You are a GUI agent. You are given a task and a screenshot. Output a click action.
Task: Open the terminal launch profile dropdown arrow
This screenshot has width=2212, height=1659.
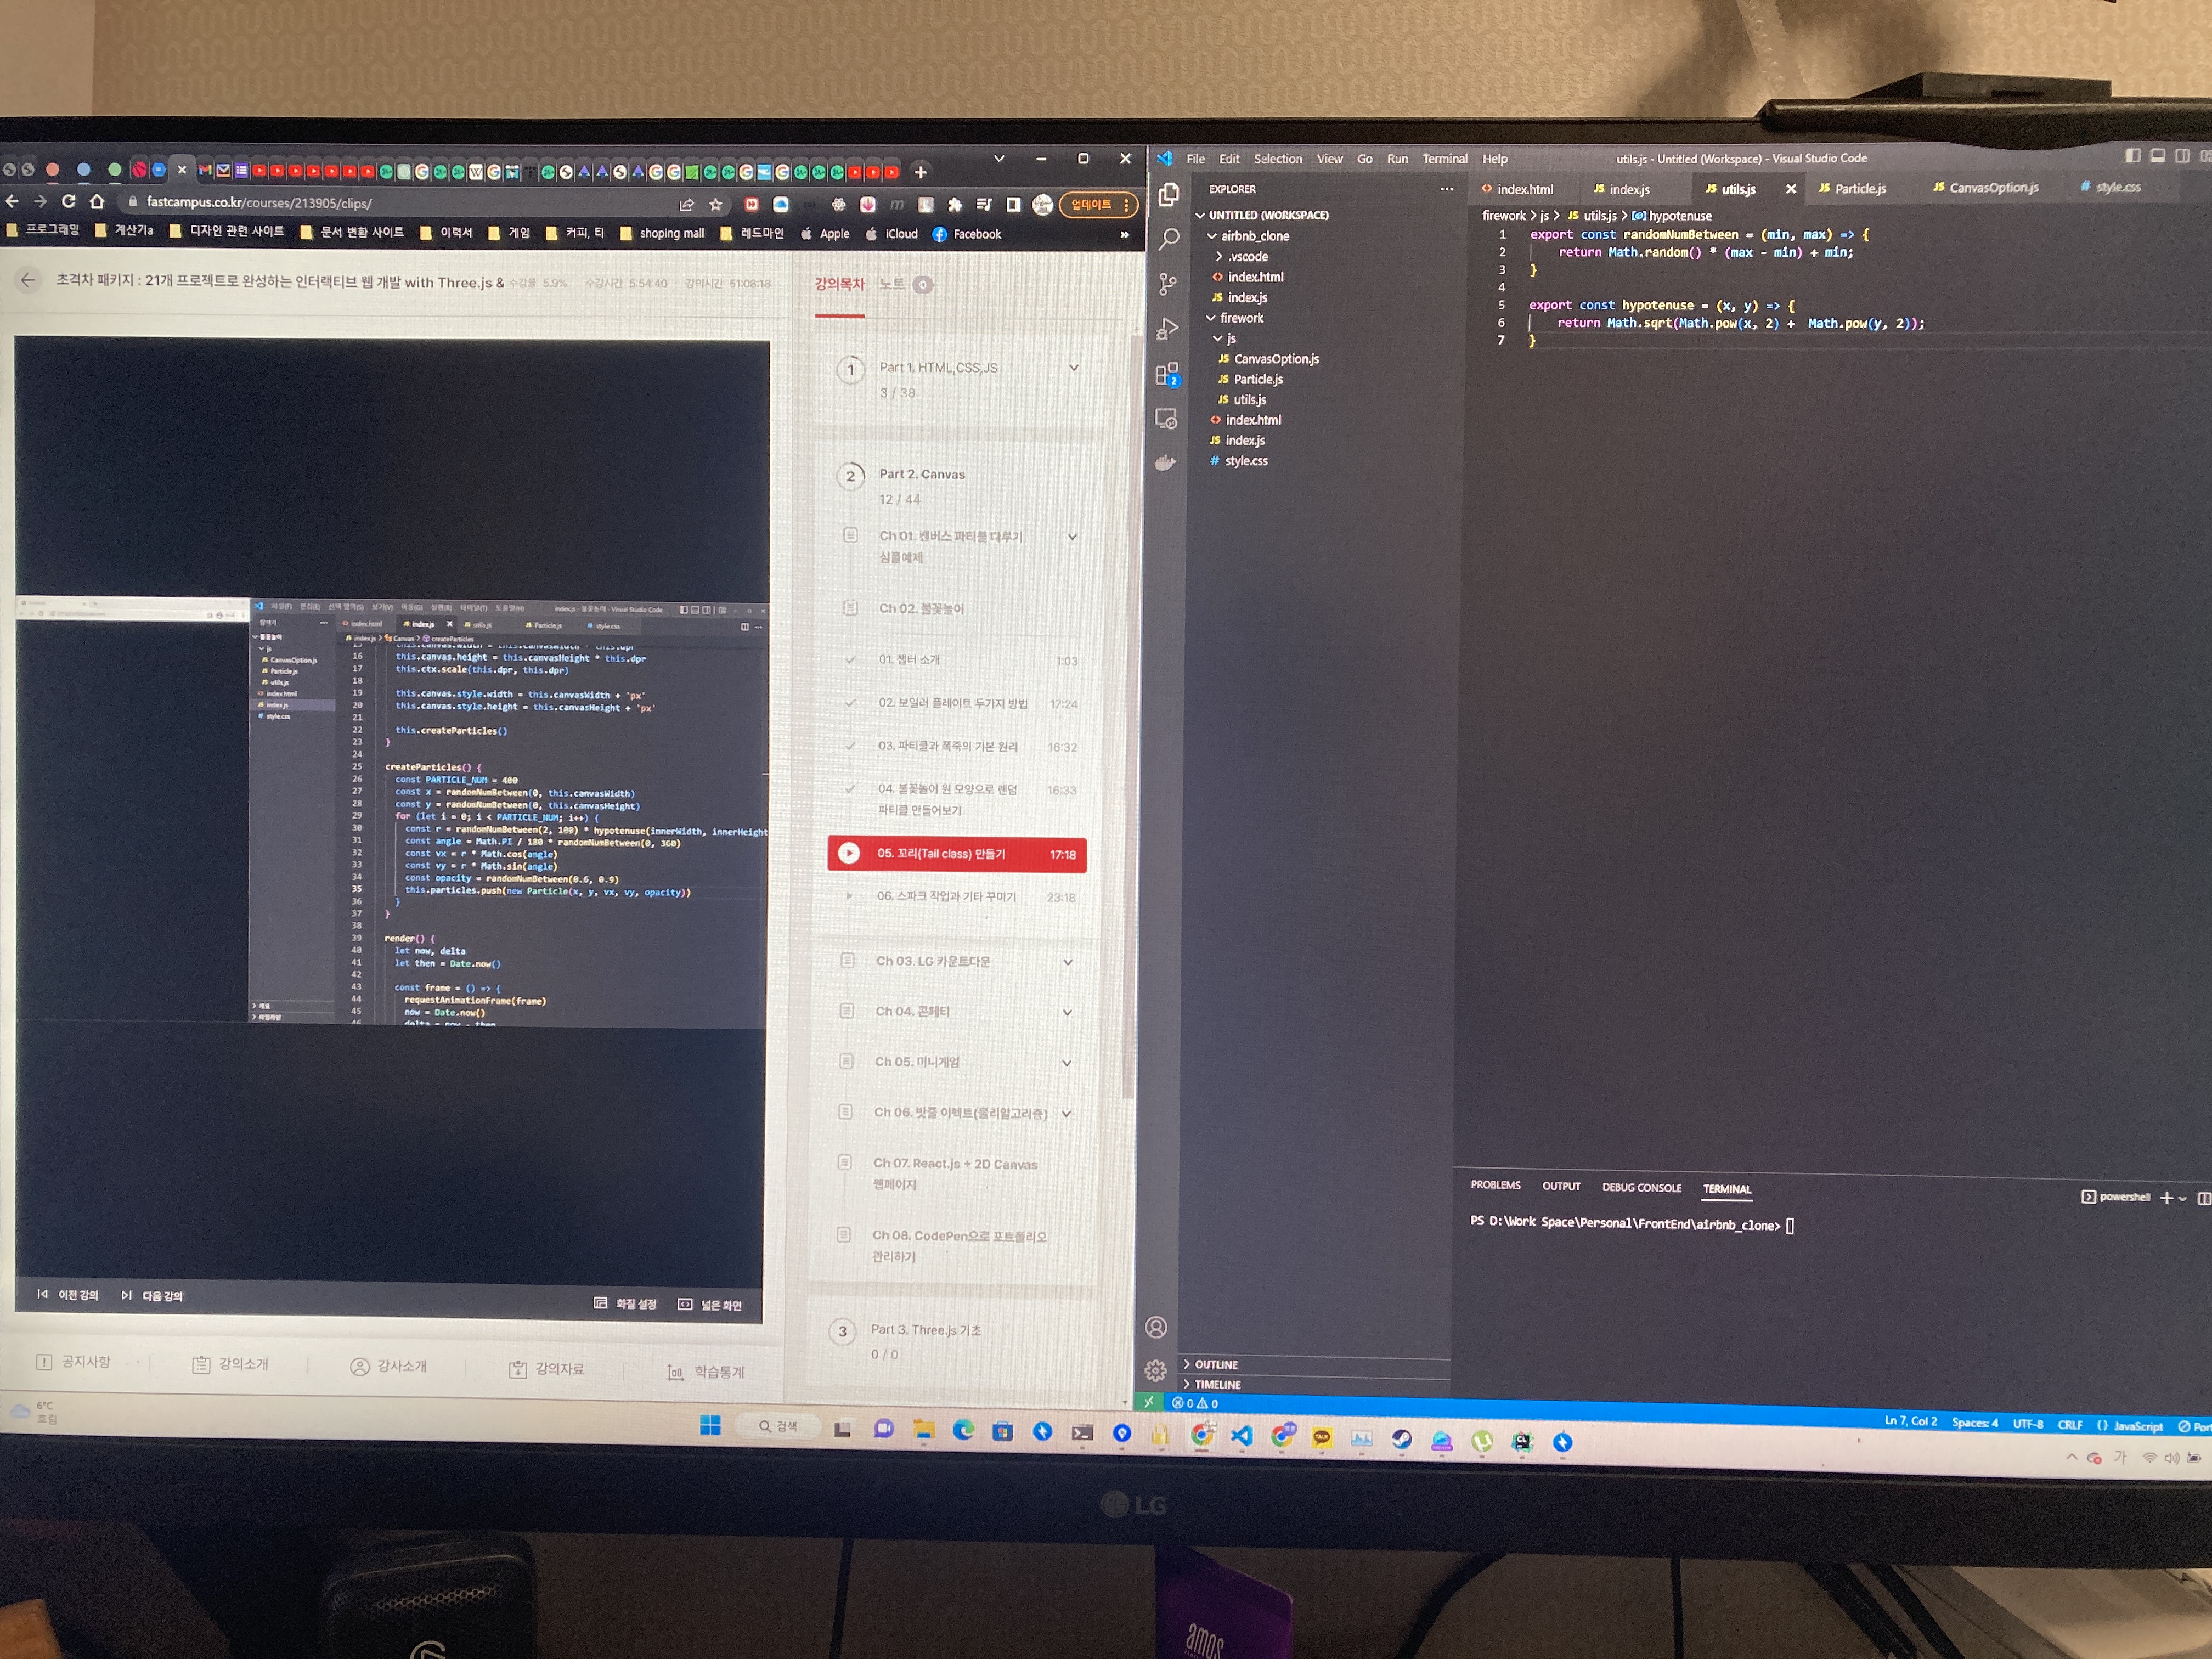(x=2182, y=1198)
